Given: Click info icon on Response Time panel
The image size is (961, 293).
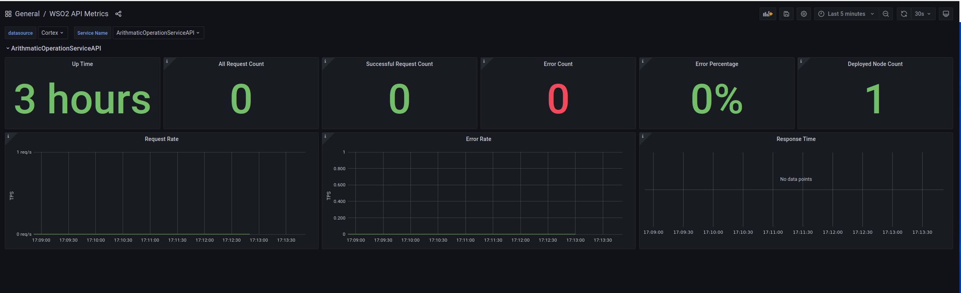Looking at the screenshot, I should coord(643,136).
